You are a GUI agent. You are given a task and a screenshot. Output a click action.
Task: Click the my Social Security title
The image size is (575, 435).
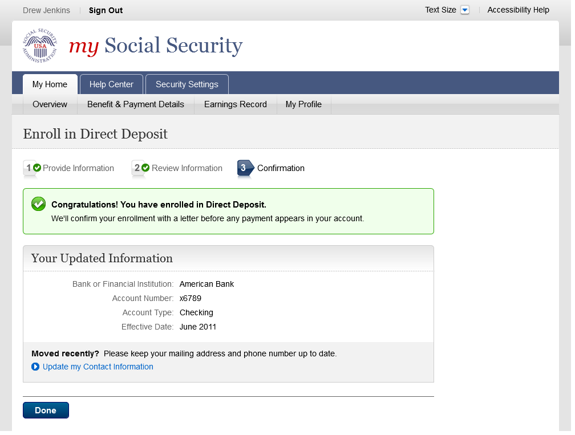pyautogui.click(x=156, y=46)
